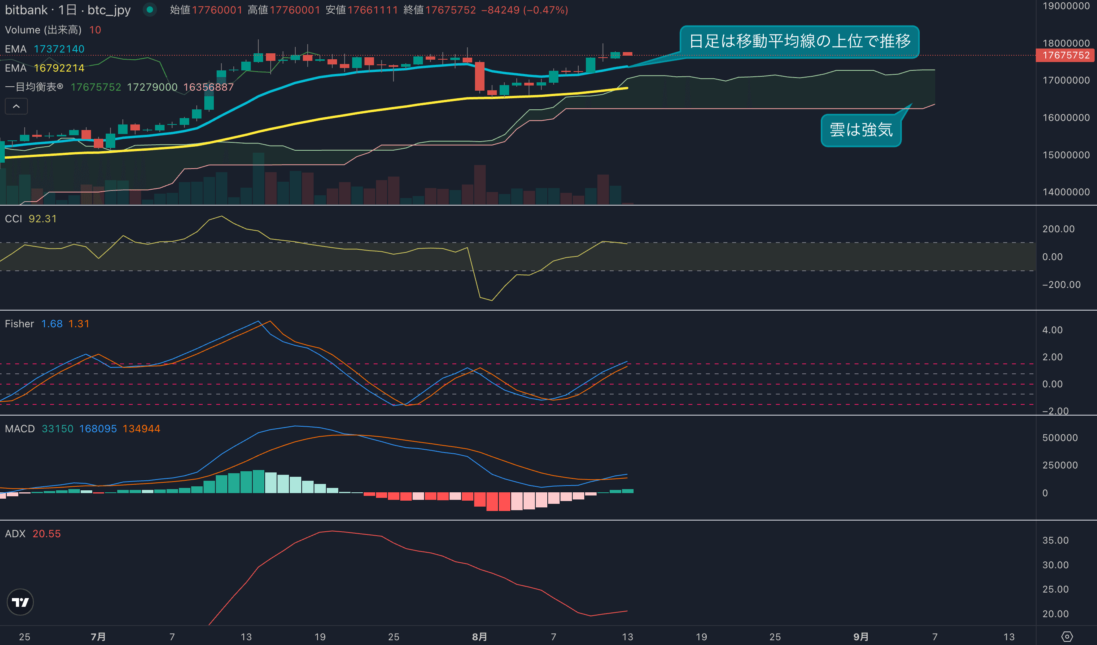
Task: Click the 8月 date on time axis
Action: coord(479,636)
